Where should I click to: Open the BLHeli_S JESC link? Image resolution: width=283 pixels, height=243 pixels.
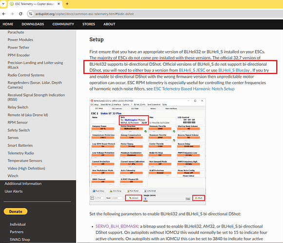coord(192,70)
